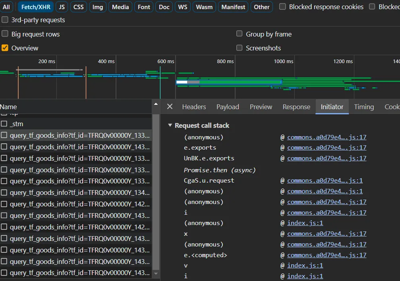Switch to the Payload tab
This screenshot has width=400, height=281.
point(228,107)
